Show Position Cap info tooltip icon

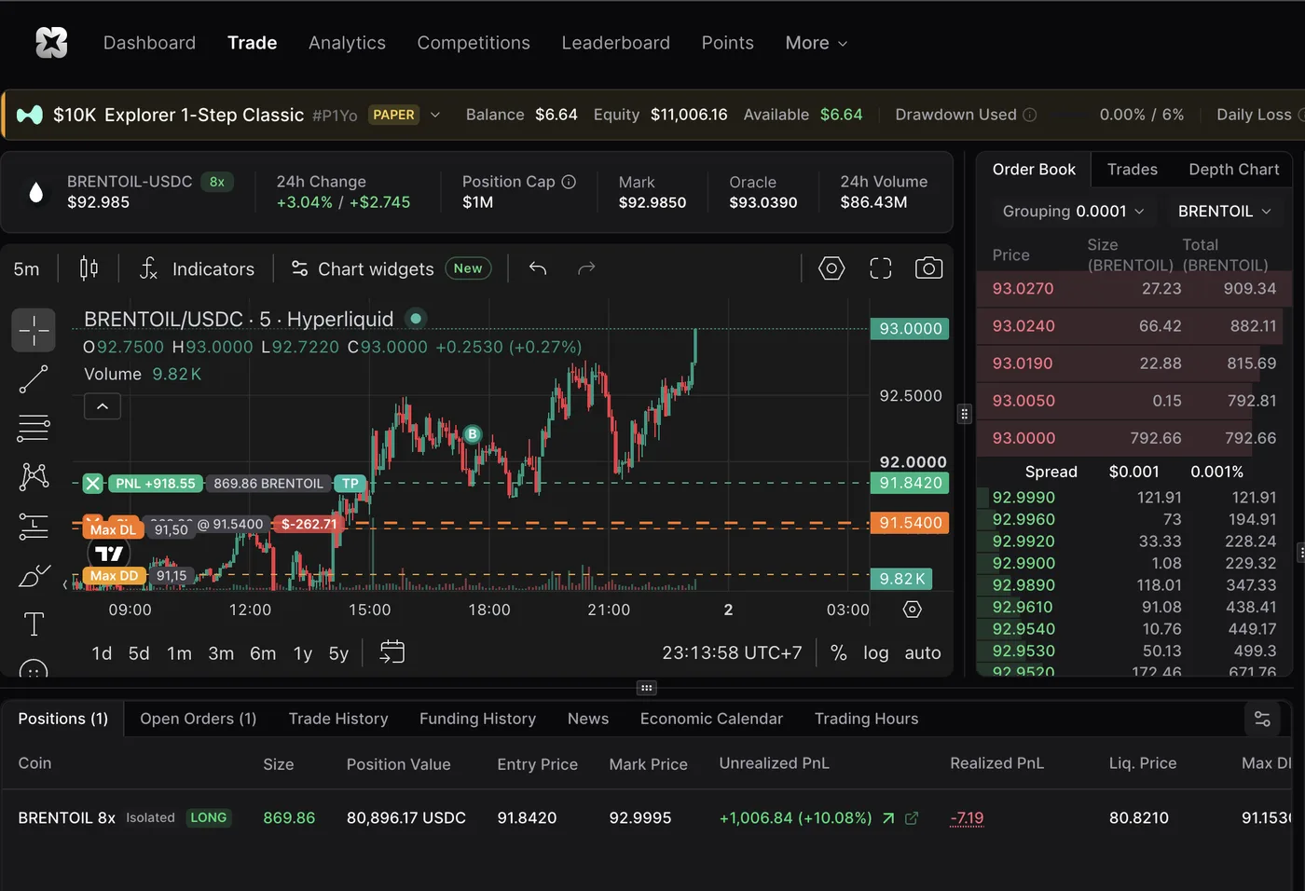[569, 182]
